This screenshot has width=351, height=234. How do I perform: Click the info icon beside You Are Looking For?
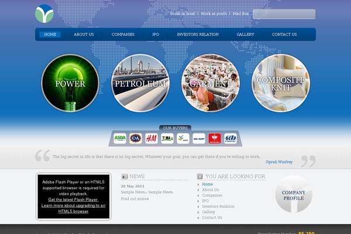[200, 177]
